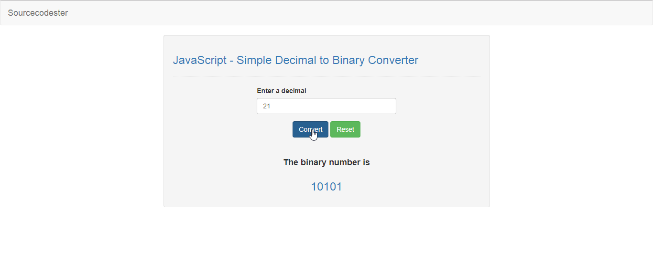The image size is (653, 254).
Task: Click the empty area of the top navbar
Action: pyautogui.click(x=359, y=13)
